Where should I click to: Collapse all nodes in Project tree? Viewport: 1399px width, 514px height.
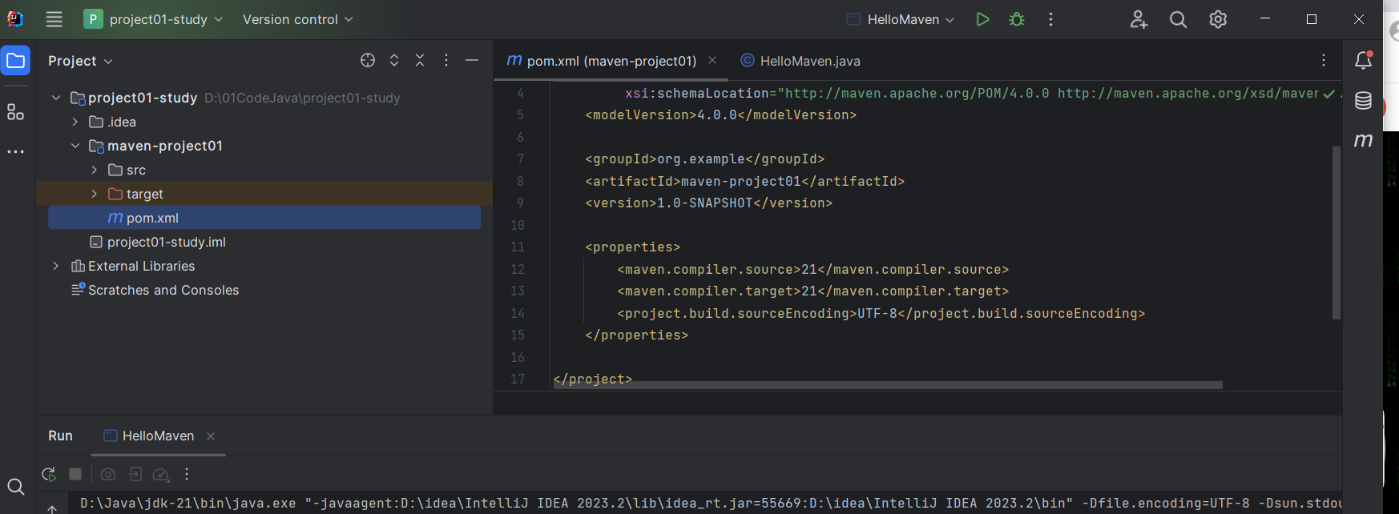point(420,60)
